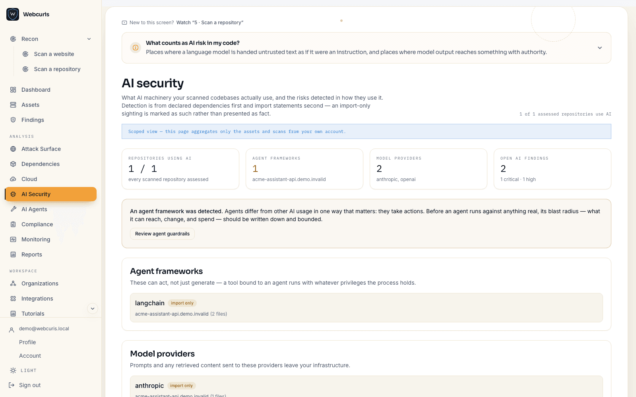The image size is (636, 397).
Task: Select the langchain framework row
Action: pos(366,308)
